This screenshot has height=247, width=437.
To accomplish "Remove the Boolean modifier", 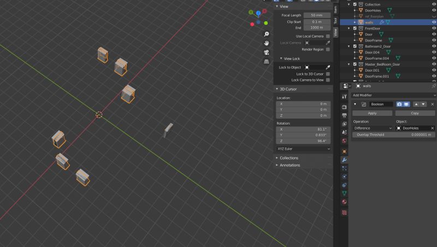I will coord(432,104).
